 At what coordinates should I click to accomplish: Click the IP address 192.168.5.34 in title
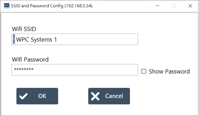78,6
